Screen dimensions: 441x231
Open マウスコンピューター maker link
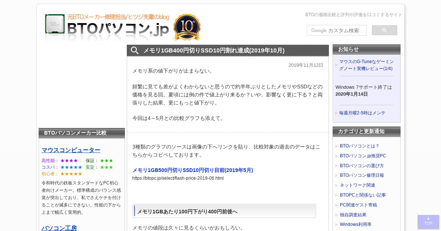point(71,150)
